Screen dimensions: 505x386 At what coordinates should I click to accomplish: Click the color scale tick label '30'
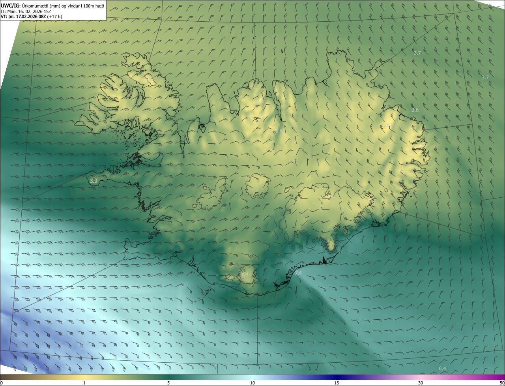coord(421,383)
